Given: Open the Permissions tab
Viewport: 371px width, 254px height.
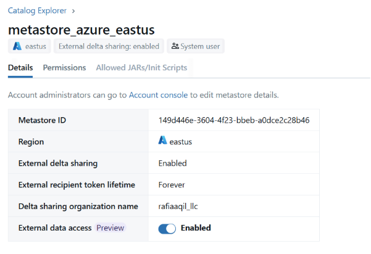Looking at the screenshot, I should 64,68.
